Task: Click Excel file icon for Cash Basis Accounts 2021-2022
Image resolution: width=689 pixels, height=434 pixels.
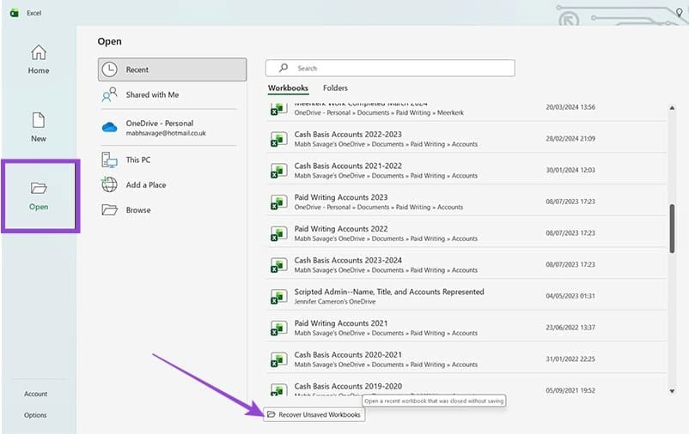Action: 278,171
